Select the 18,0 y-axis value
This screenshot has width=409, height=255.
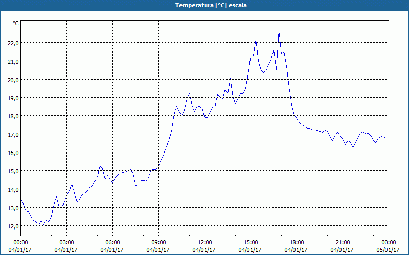[13, 116]
